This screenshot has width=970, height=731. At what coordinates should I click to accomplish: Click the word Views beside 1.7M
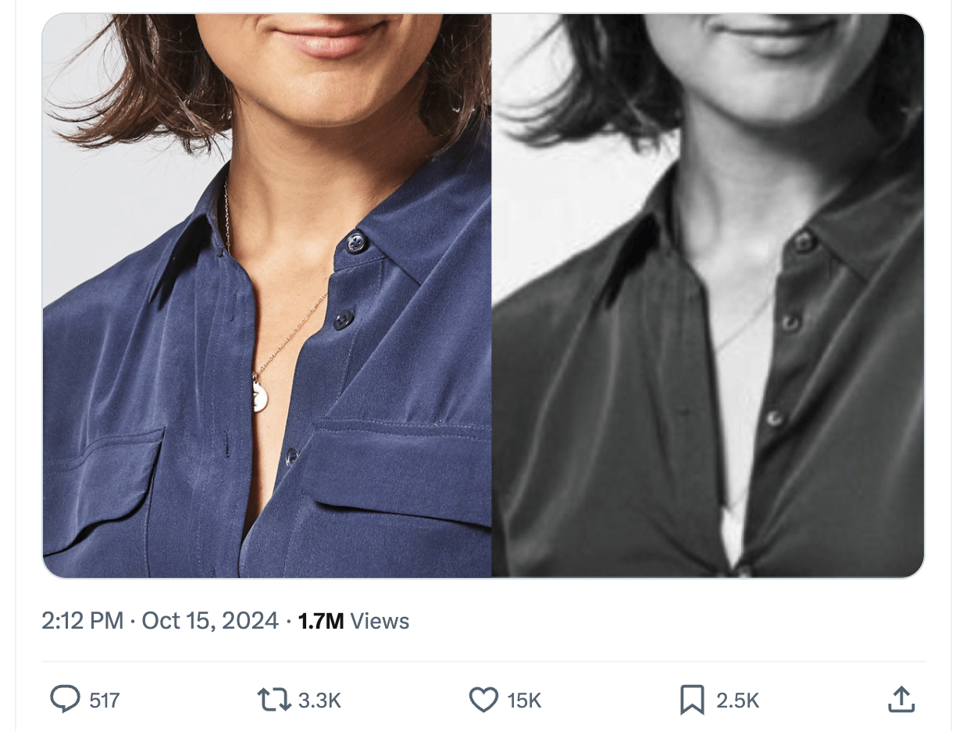click(380, 621)
